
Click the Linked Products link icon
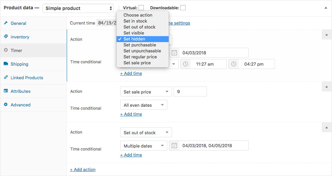6,78
